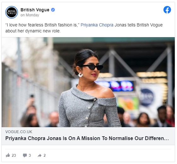Open the Facebook logo icon
Screen dimensions: 177x164
pyautogui.click(x=167, y=10)
